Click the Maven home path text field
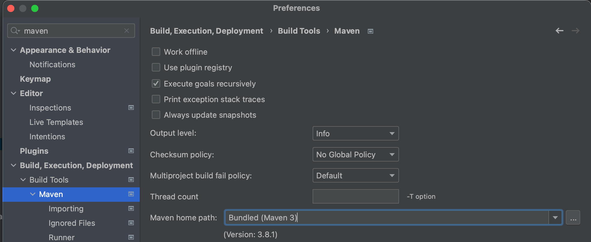This screenshot has width=591, height=242. point(387,217)
